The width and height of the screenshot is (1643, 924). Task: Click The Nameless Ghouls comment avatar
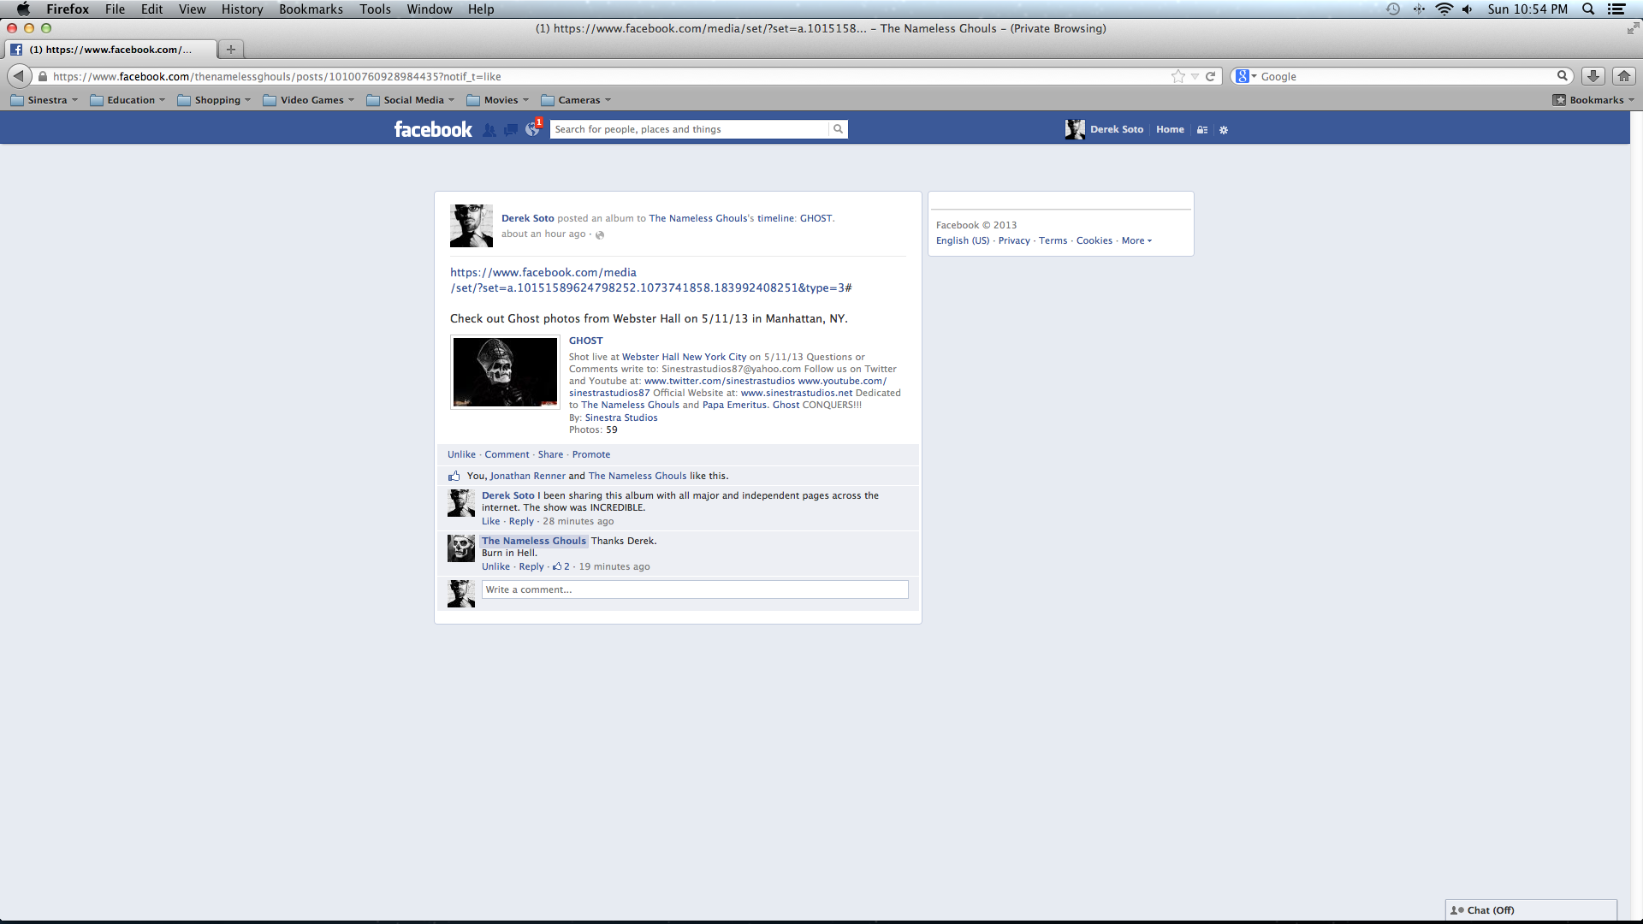tap(461, 548)
